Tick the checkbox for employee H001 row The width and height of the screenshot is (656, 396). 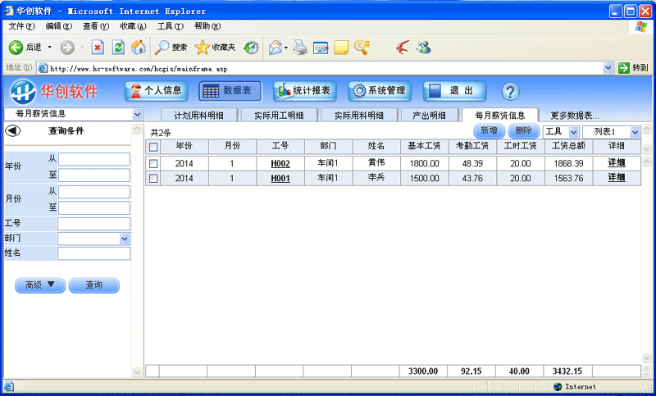153,178
